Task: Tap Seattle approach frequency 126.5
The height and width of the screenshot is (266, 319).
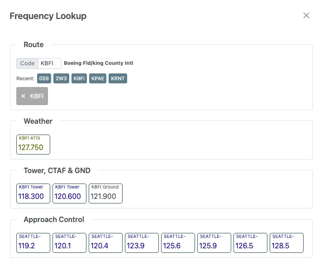Action: (250, 243)
